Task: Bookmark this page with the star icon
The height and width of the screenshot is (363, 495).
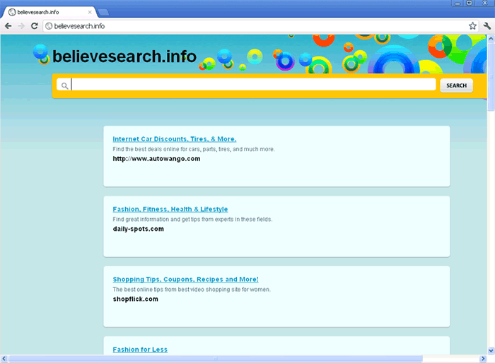Action: coord(472,25)
